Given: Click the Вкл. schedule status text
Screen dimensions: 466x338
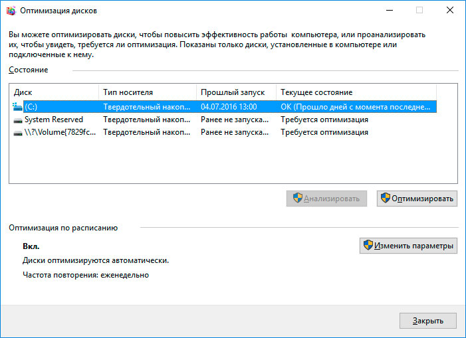Looking at the screenshot, I should pyautogui.click(x=31, y=246).
